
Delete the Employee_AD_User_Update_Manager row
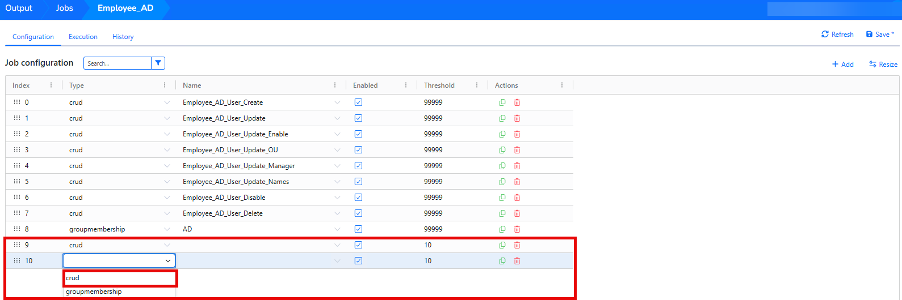517,166
